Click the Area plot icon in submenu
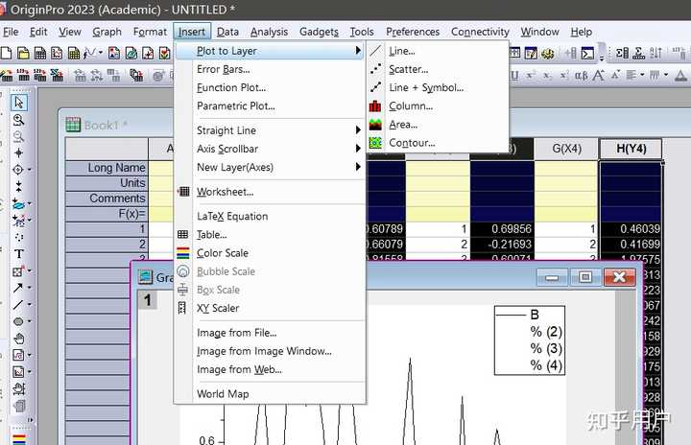This screenshot has width=691, height=445. tap(375, 125)
